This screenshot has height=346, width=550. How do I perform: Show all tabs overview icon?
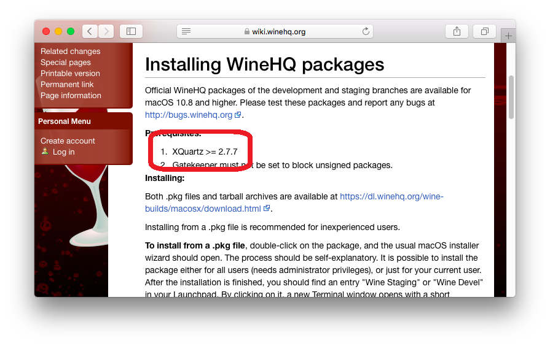pos(484,31)
